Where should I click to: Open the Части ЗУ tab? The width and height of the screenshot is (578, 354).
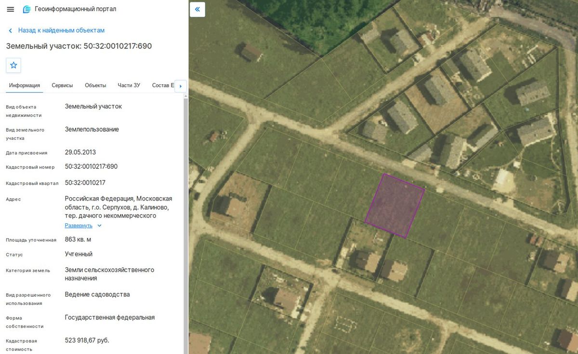click(x=129, y=85)
